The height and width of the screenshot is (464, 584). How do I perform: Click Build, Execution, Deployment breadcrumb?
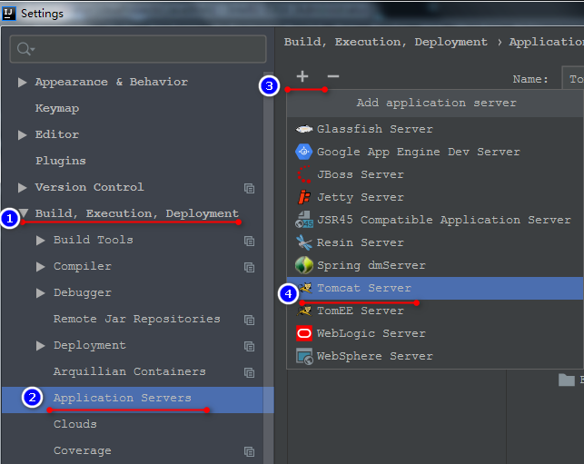(x=385, y=42)
